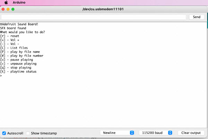Click the Send button
This screenshot has height=139, width=208.
click(197, 17)
